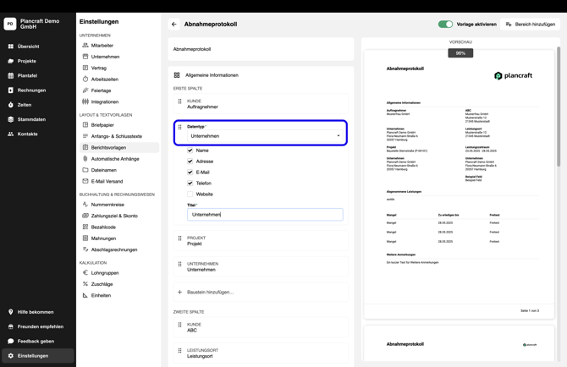Click the Zuschläge percent icon
This screenshot has width=567, height=367.
coord(85,284)
